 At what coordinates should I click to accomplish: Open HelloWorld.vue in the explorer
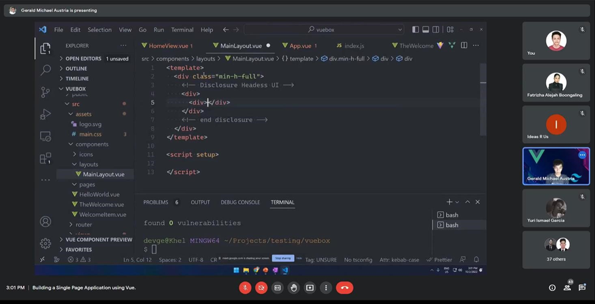point(96,194)
